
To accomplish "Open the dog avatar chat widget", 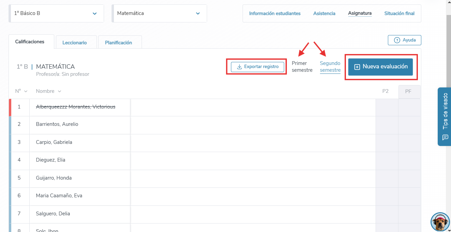I will click(x=440, y=222).
